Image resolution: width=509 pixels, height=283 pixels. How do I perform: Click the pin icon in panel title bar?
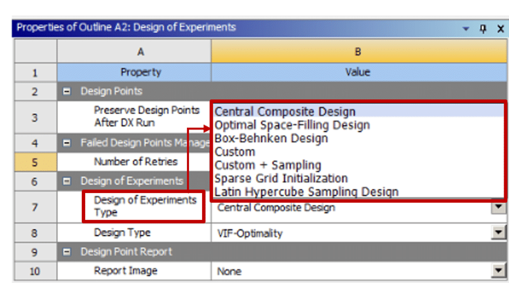(x=483, y=29)
